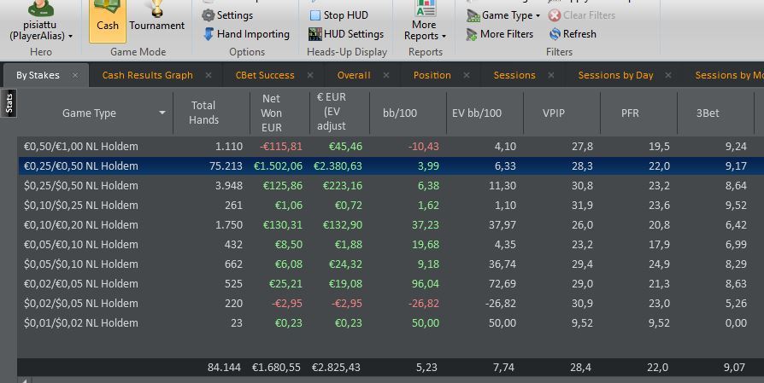Switch to the Position tab

click(x=432, y=75)
